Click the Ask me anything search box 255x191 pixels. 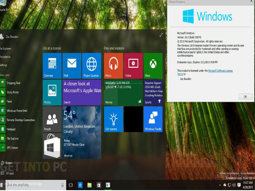34,185
